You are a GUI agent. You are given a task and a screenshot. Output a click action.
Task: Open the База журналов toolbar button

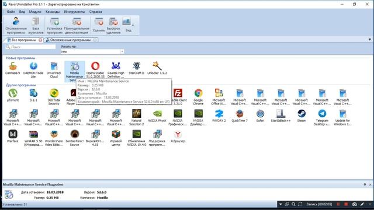36,26
